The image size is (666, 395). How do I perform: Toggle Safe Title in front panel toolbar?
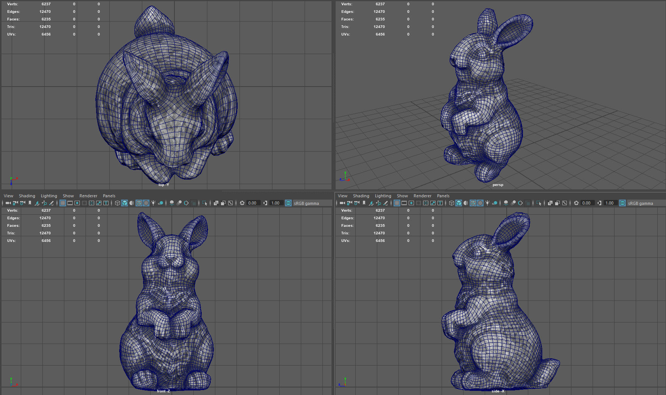[x=106, y=203]
